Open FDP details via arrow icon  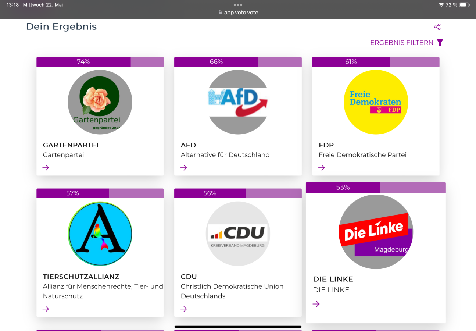(x=322, y=168)
